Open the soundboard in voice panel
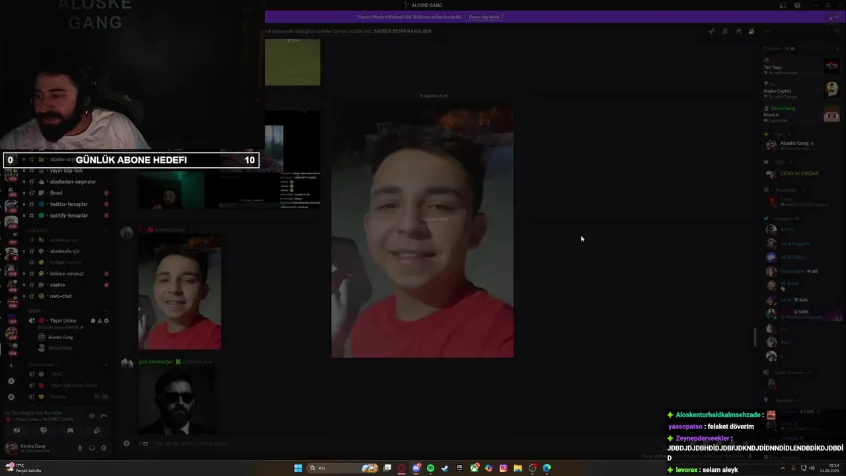 coord(97,430)
